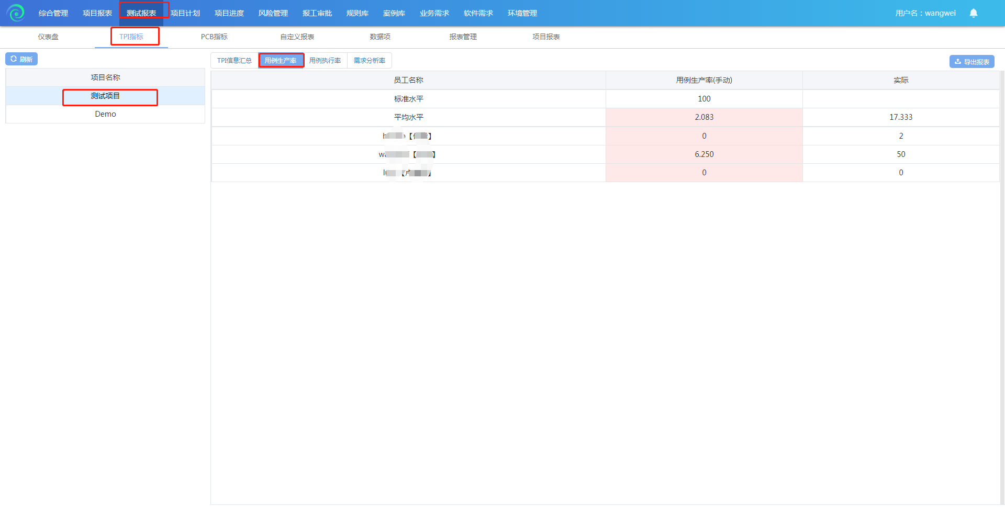Open 业务需求 menu
This screenshot has height=507, width=1005.
pyautogui.click(x=434, y=13)
